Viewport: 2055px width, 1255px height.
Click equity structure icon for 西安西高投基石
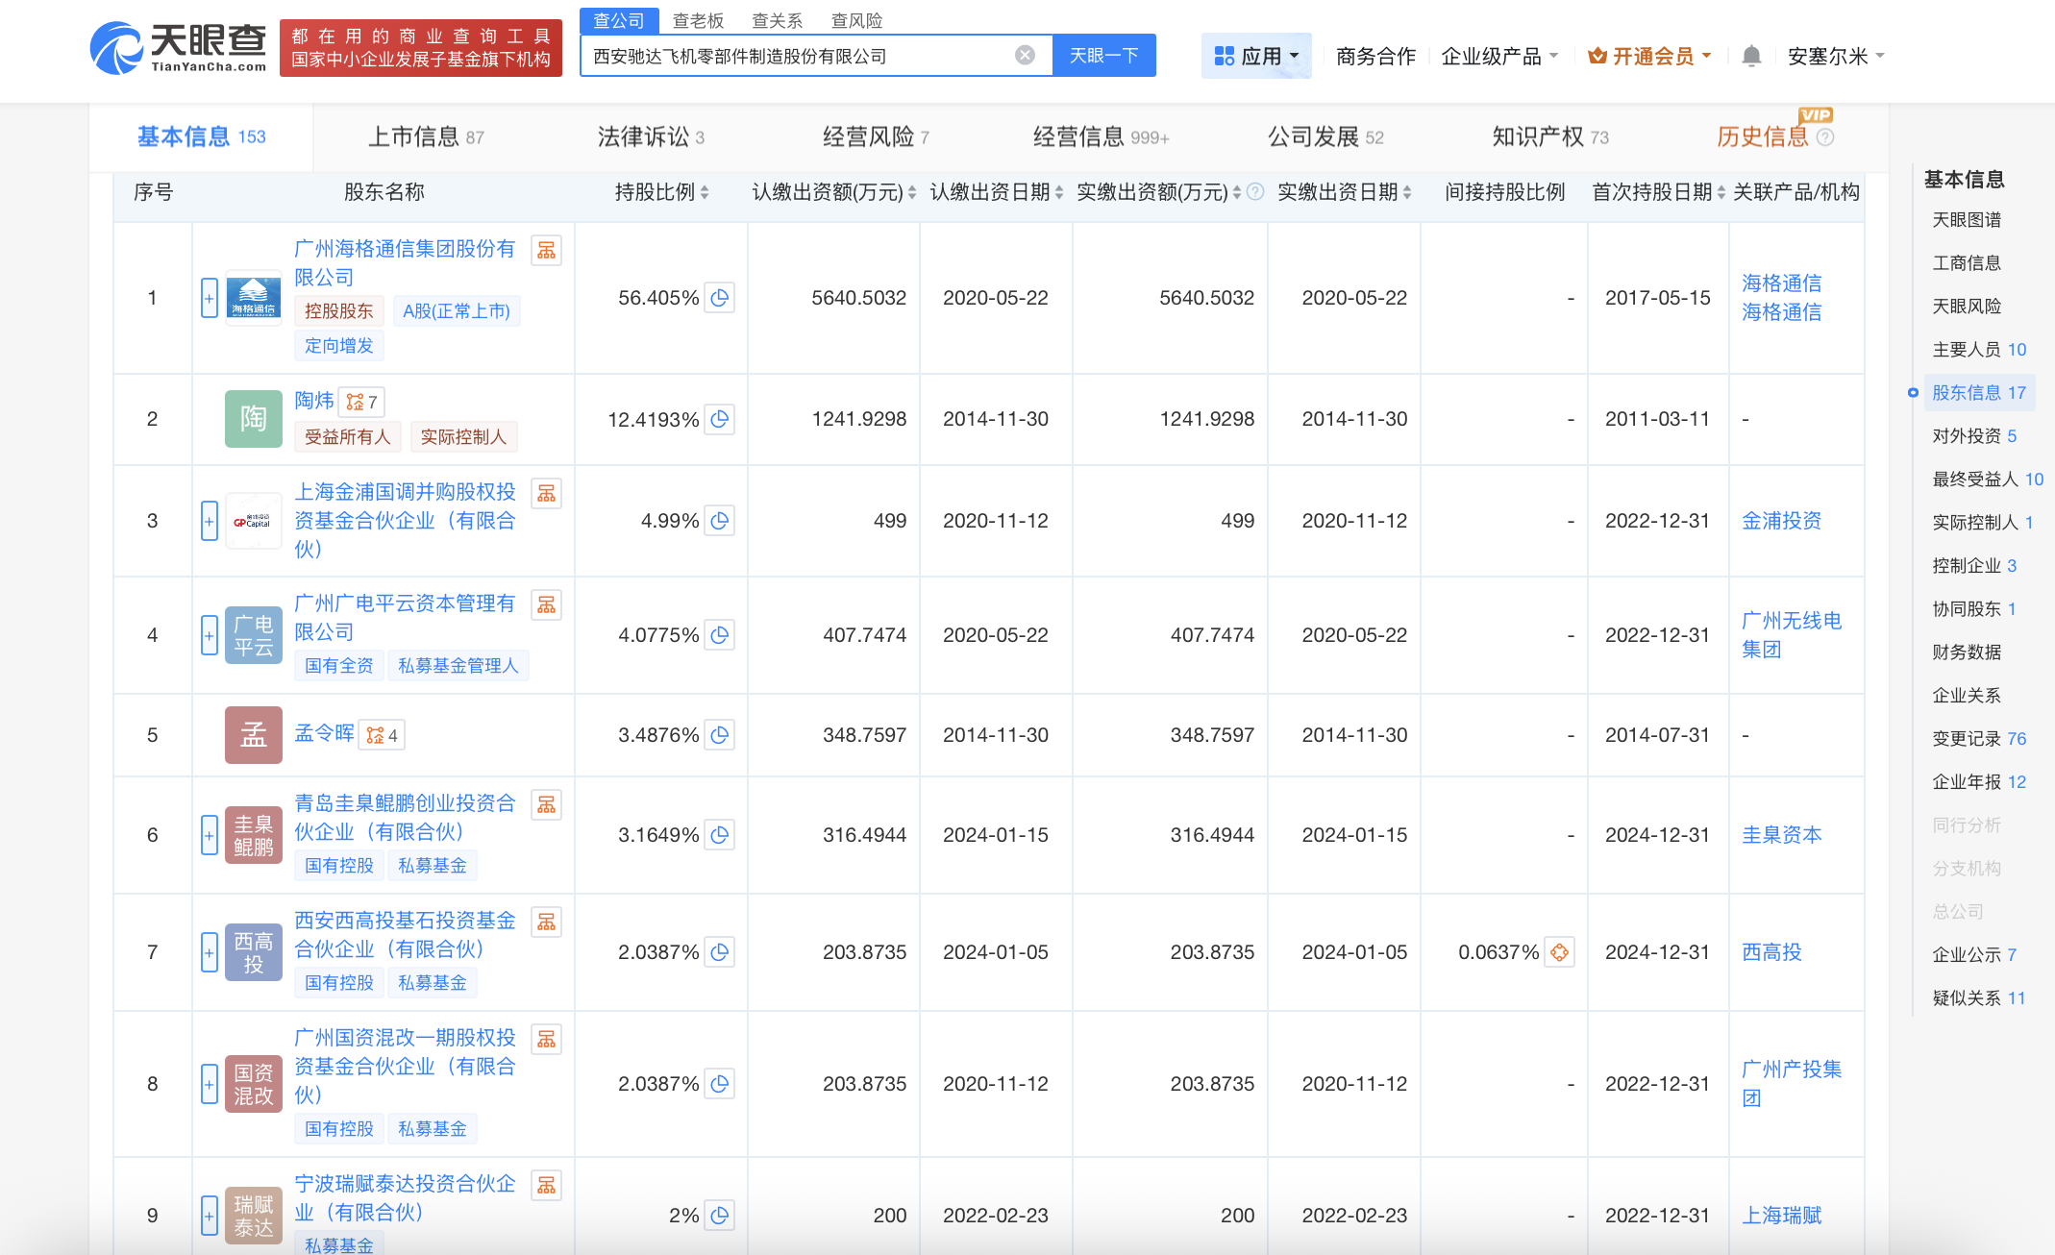(546, 923)
